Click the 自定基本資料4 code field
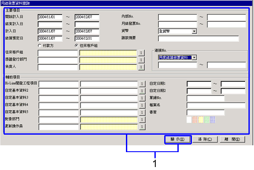Screen dimensions: 254x170 (59, 105)
